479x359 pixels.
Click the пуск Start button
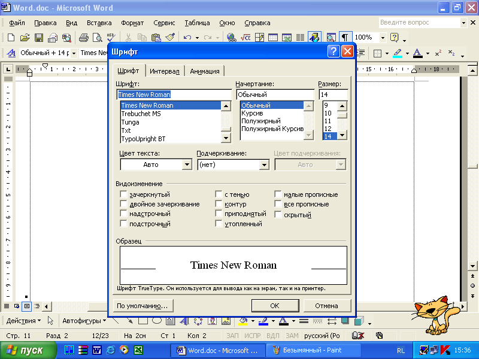pos(28,350)
